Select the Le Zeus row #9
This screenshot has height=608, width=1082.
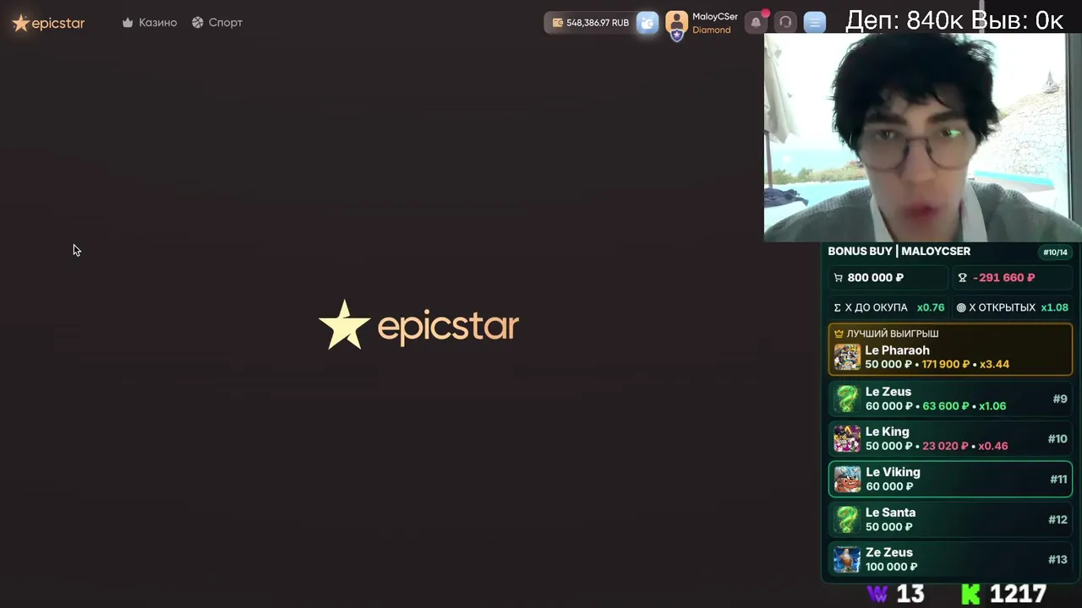pos(950,399)
